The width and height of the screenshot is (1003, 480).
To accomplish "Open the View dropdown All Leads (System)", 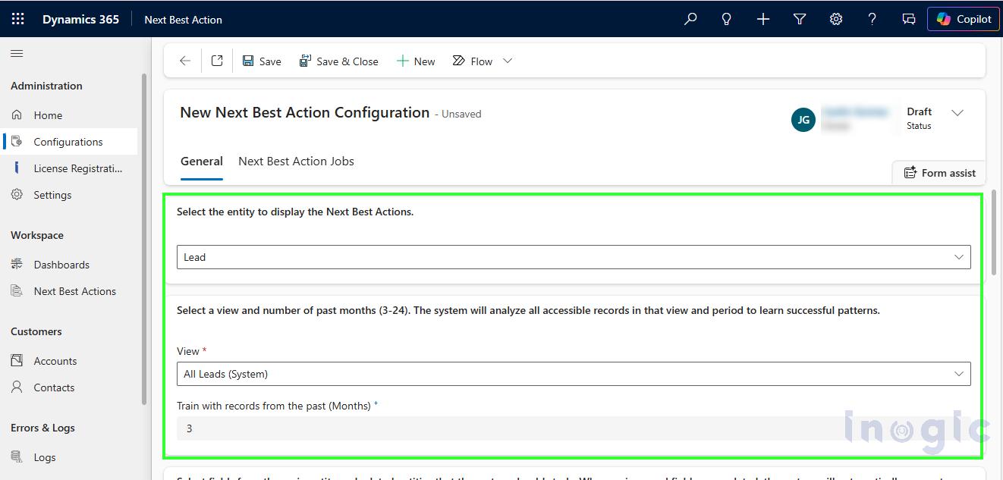I will [573, 374].
